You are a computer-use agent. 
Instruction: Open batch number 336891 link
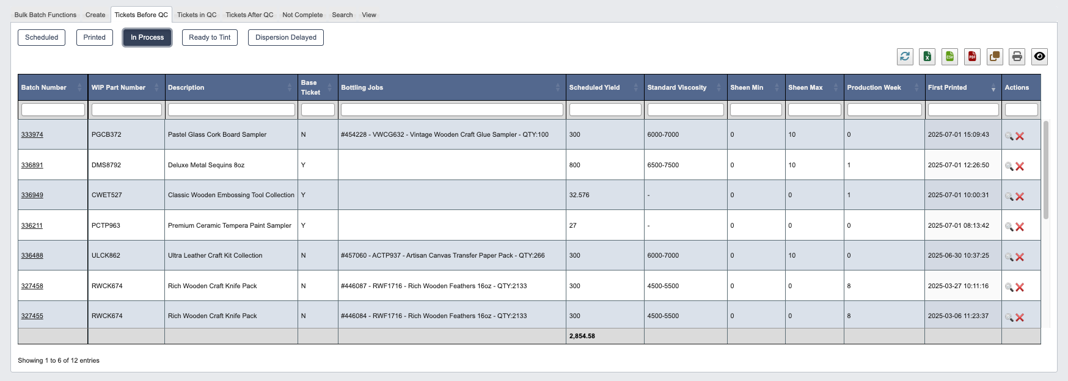point(32,165)
